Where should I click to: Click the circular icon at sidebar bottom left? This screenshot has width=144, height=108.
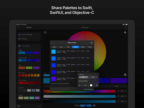tap(19, 106)
